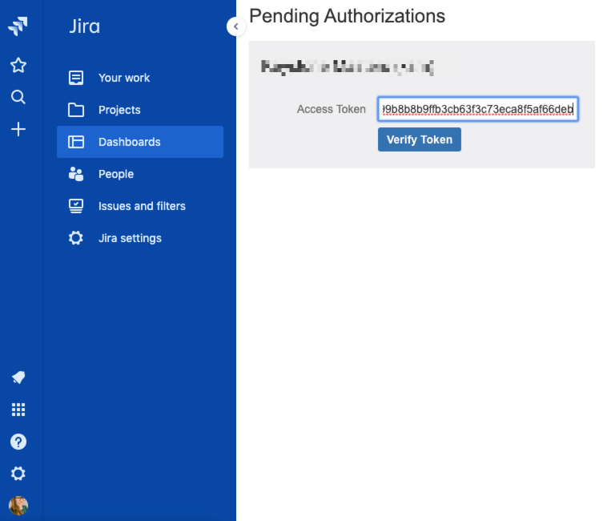Click the Issues and filters monitor icon
603x521 pixels.
point(76,206)
